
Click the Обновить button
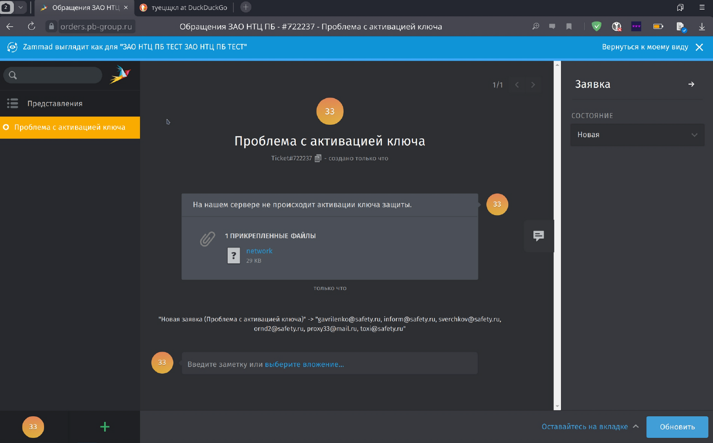coord(677,427)
